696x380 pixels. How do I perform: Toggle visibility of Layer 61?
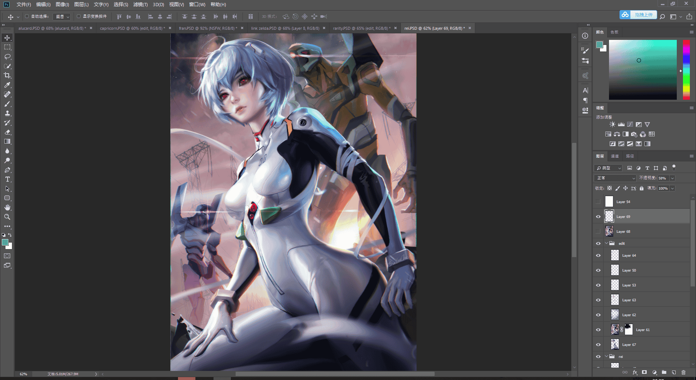[x=598, y=330]
